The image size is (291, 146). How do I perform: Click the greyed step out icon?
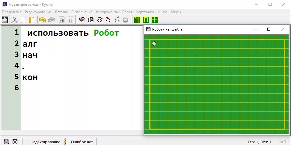click(x=117, y=20)
